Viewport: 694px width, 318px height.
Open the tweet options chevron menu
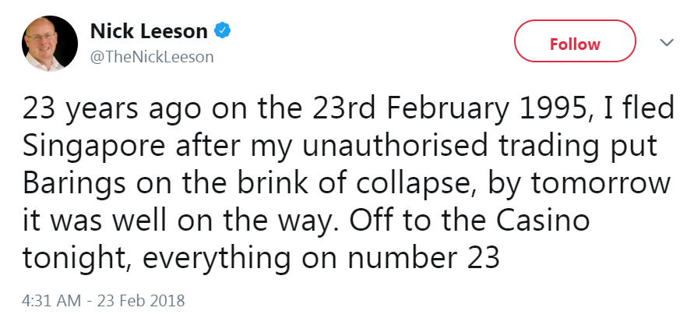(664, 43)
